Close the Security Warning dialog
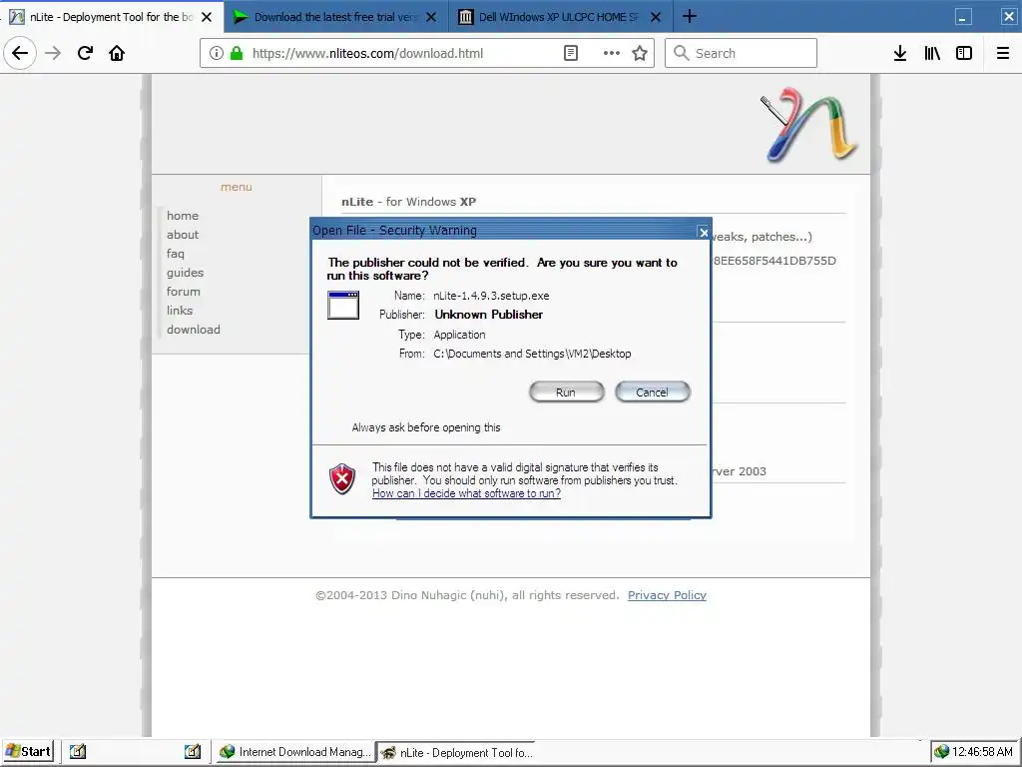 (x=704, y=232)
